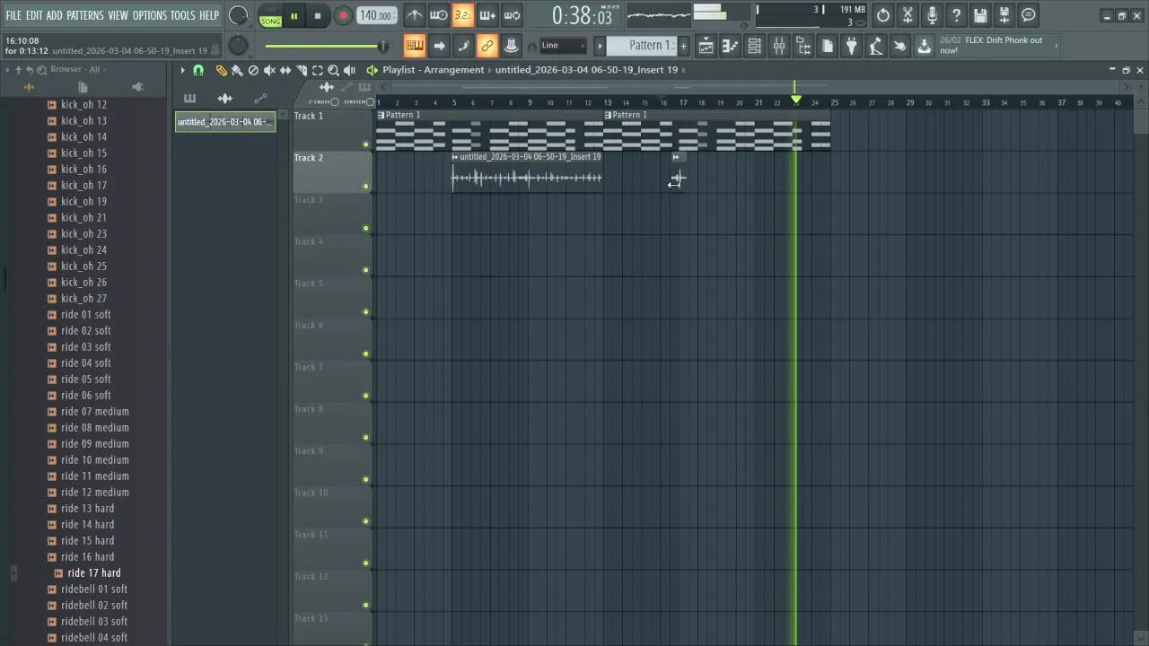Click the plus button next to Pattern 1
Image resolution: width=1149 pixels, height=646 pixels.
pos(683,46)
